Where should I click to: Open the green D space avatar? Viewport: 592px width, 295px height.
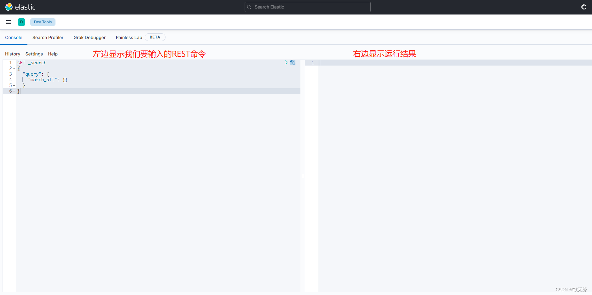click(x=21, y=22)
